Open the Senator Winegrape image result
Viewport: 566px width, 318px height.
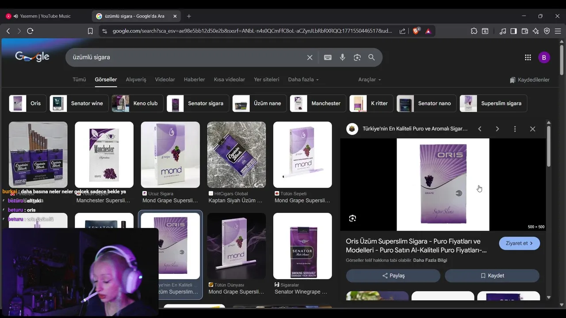pos(302,246)
